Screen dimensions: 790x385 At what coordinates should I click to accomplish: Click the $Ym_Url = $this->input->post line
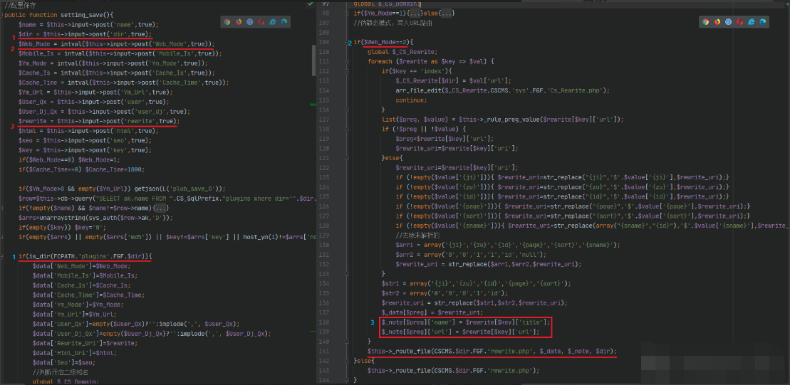tap(95, 92)
